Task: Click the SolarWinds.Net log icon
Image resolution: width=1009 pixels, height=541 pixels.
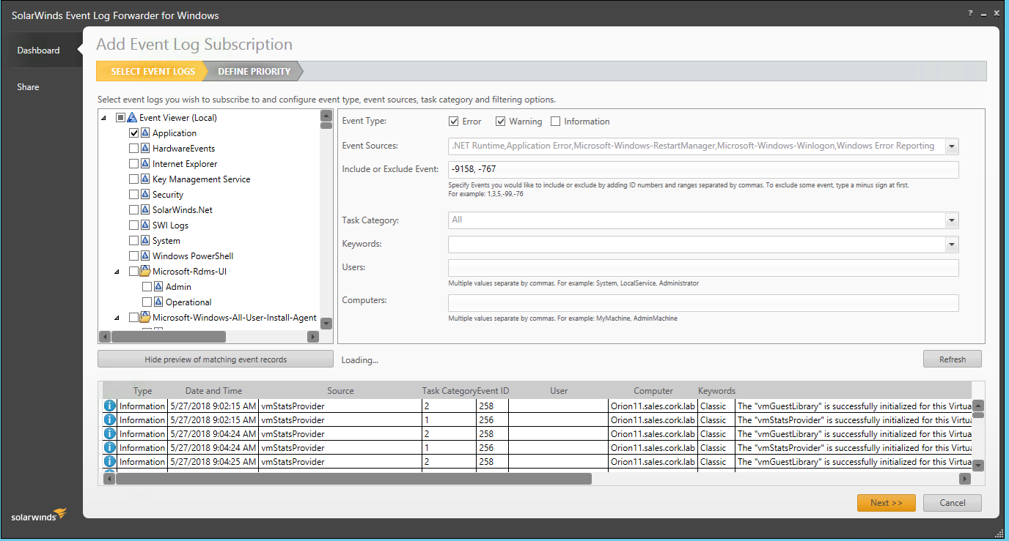Action: tap(146, 209)
